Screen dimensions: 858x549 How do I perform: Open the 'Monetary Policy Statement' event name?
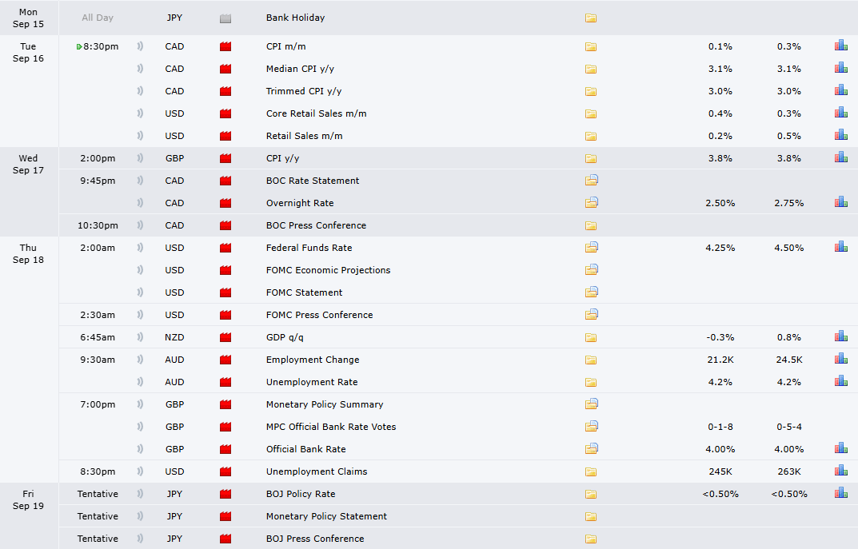(327, 516)
